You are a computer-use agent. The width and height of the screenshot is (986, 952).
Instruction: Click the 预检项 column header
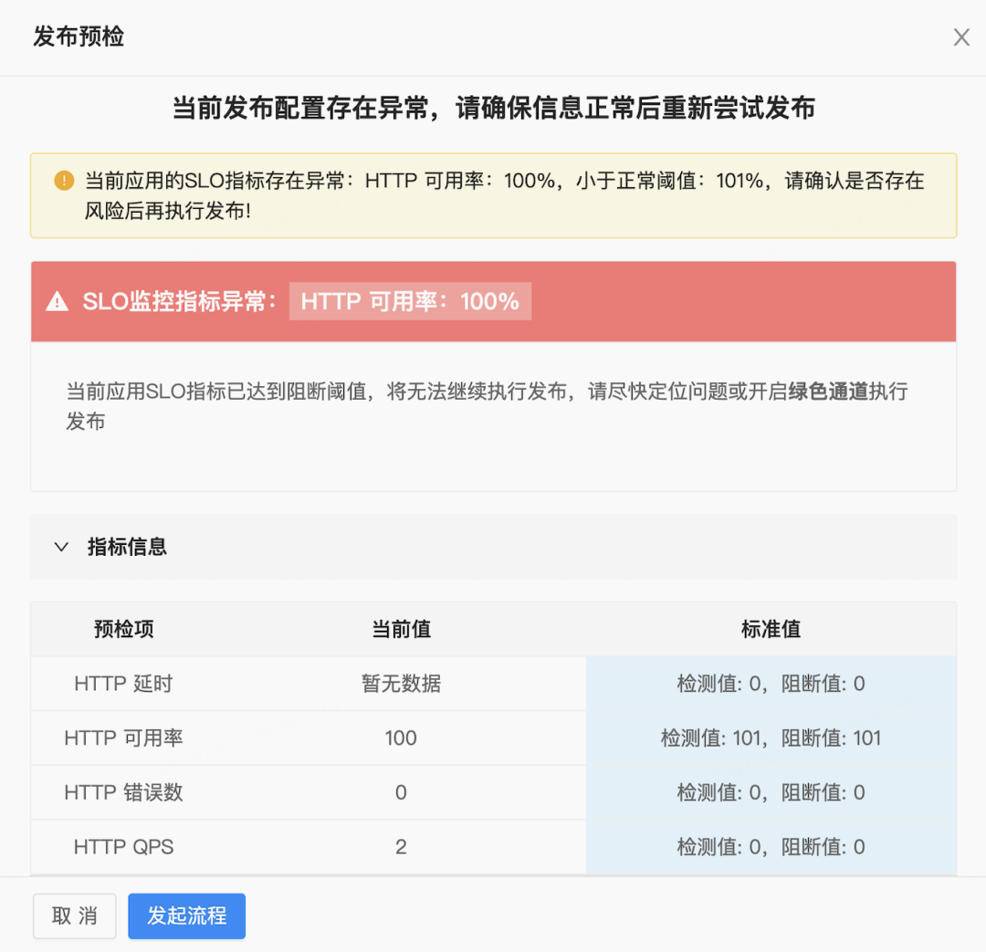click(124, 629)
